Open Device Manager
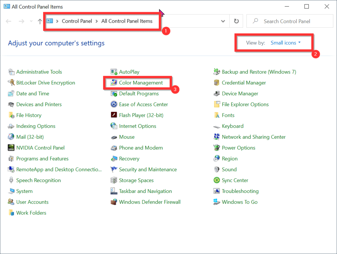Viewport: 337px width, 254px height. click(x=240, y=93)
